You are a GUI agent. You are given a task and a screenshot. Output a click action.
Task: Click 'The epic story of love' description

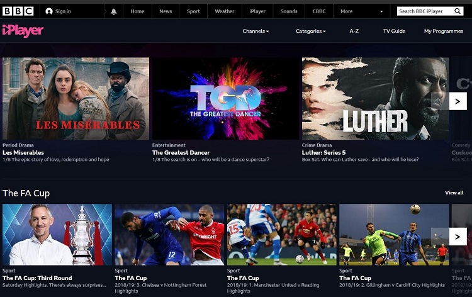tap(55, 159)
